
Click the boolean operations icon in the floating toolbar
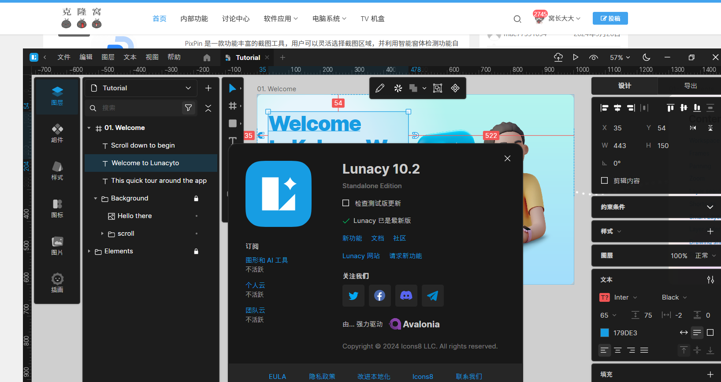coord(413,88)
